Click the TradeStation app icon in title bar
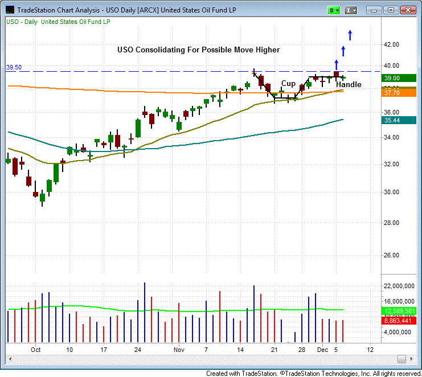 coord(10,10)
